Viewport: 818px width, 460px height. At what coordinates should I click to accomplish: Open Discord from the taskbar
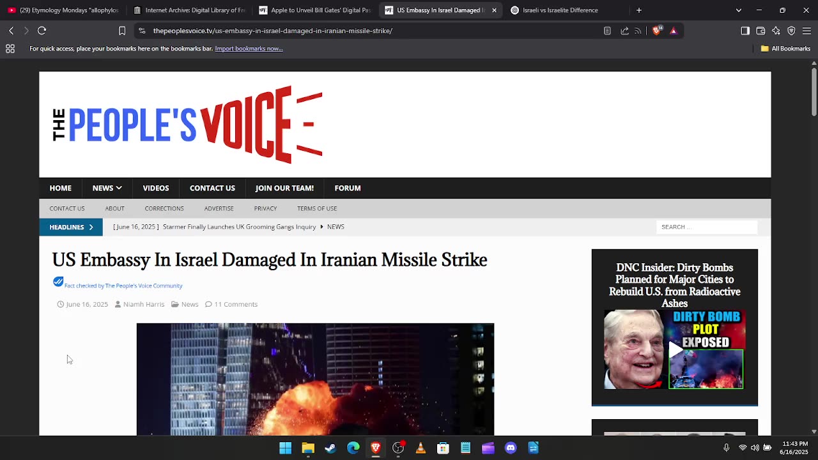point(511,448)
